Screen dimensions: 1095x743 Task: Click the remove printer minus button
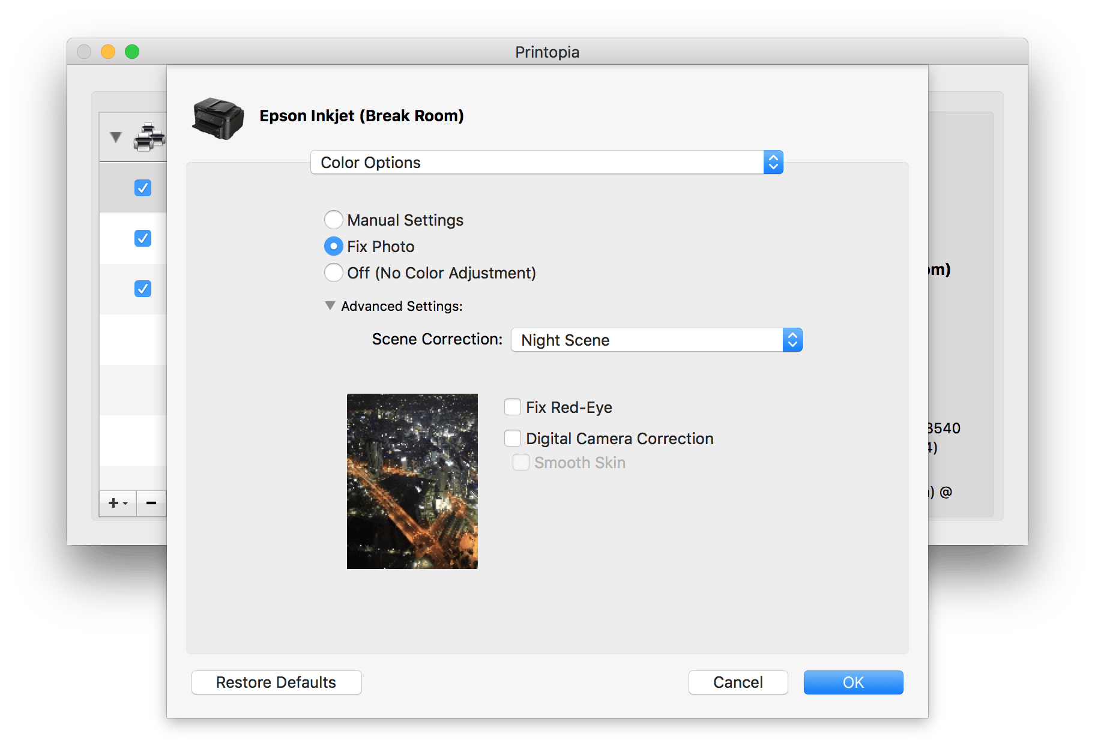(x=151, y=503)
